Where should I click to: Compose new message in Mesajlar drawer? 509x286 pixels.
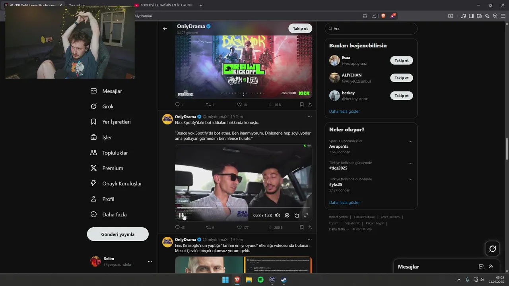pos(481,267)
